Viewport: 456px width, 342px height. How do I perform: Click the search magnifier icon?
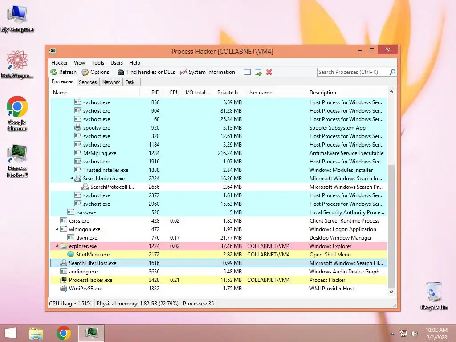(x=392, y=72)
